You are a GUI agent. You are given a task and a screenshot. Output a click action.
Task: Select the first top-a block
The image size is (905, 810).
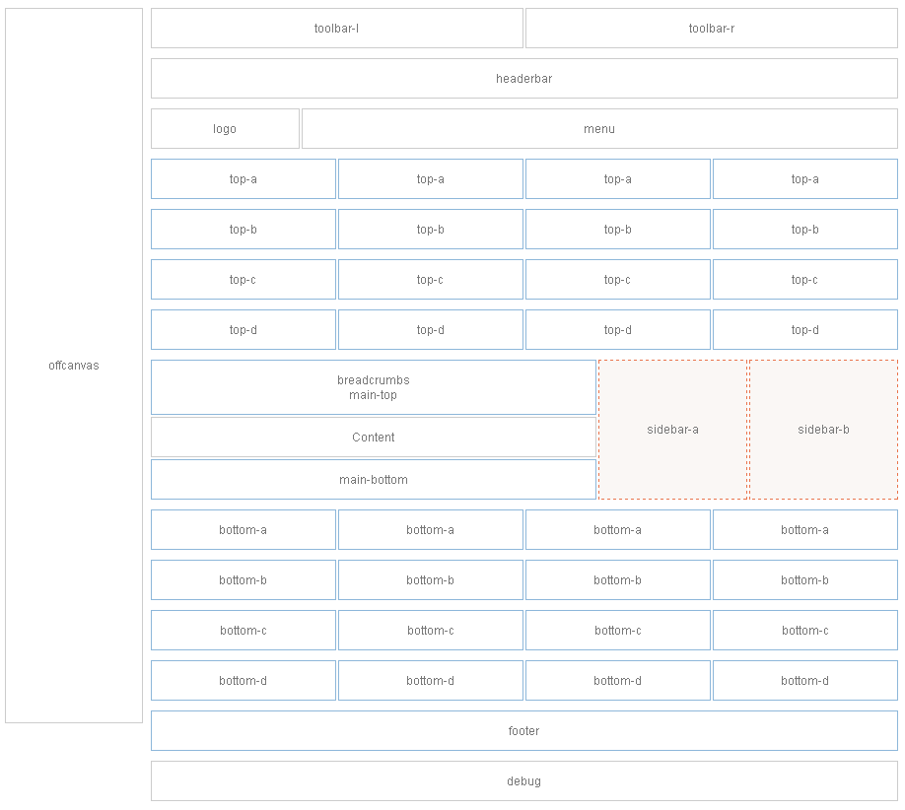(243, 178)
